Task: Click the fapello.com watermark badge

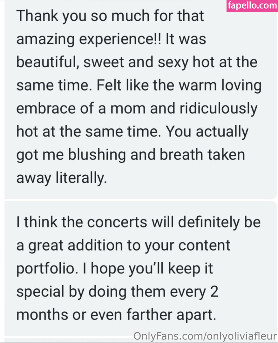Action: click(252, 6)
